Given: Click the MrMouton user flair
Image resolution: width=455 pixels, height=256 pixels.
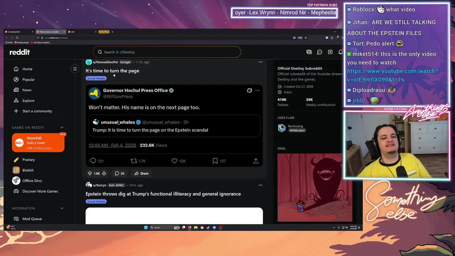Looking at the screenshot, I should (x=297, y=130).
